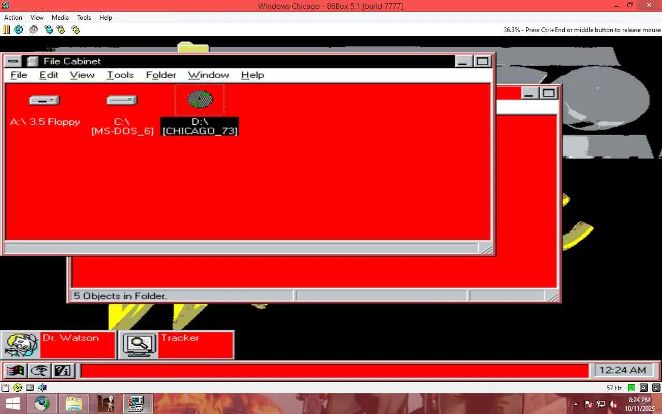Open the 86Box Tools menu
Image resolution: width=662 pixels, height=414 pixels.
pyautogui.click(x=84, y=17)
